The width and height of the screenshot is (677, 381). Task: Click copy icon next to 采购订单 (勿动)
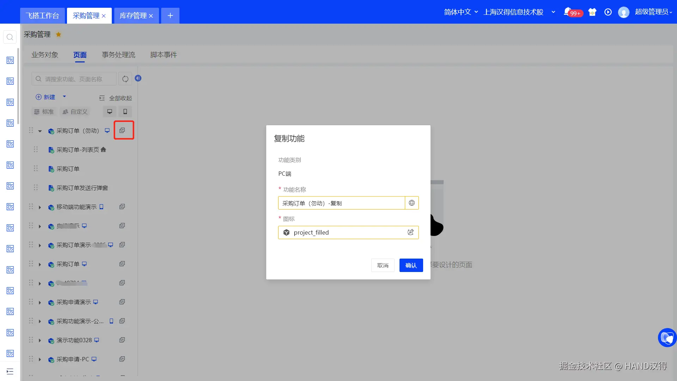pyautogui.click(x=122, y=131)
